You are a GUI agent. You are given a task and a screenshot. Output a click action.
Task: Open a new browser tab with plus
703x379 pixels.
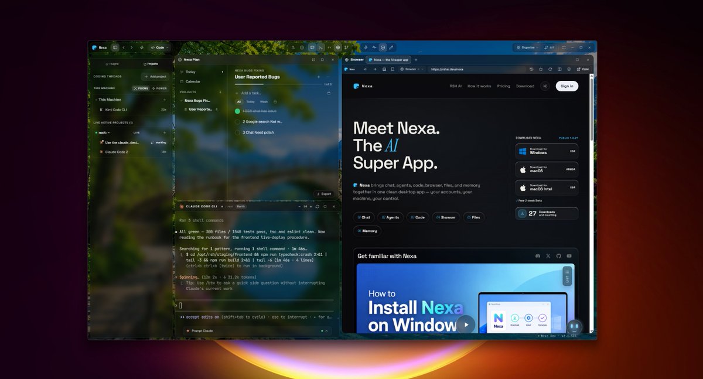(416, 60)
